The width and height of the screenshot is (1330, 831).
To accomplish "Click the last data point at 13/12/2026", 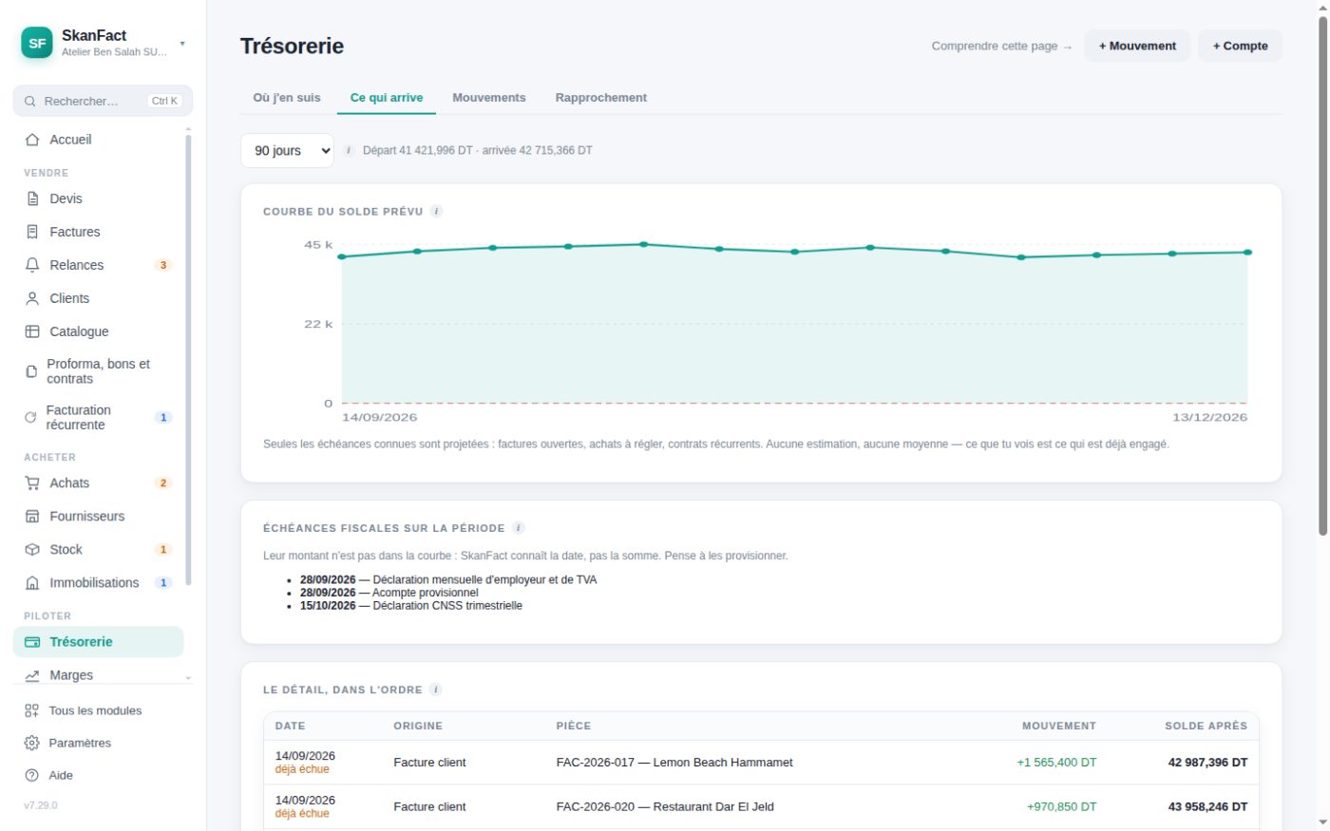I will click(x=1247, y=253).
